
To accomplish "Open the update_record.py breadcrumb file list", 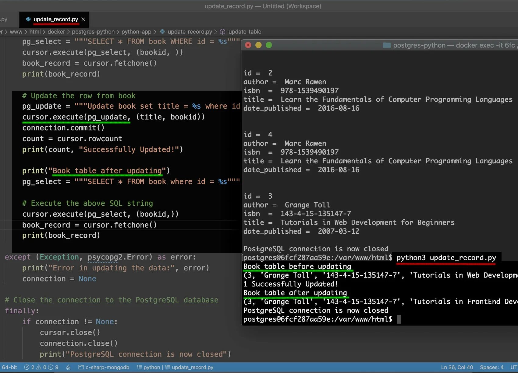I will coord(190,32).
